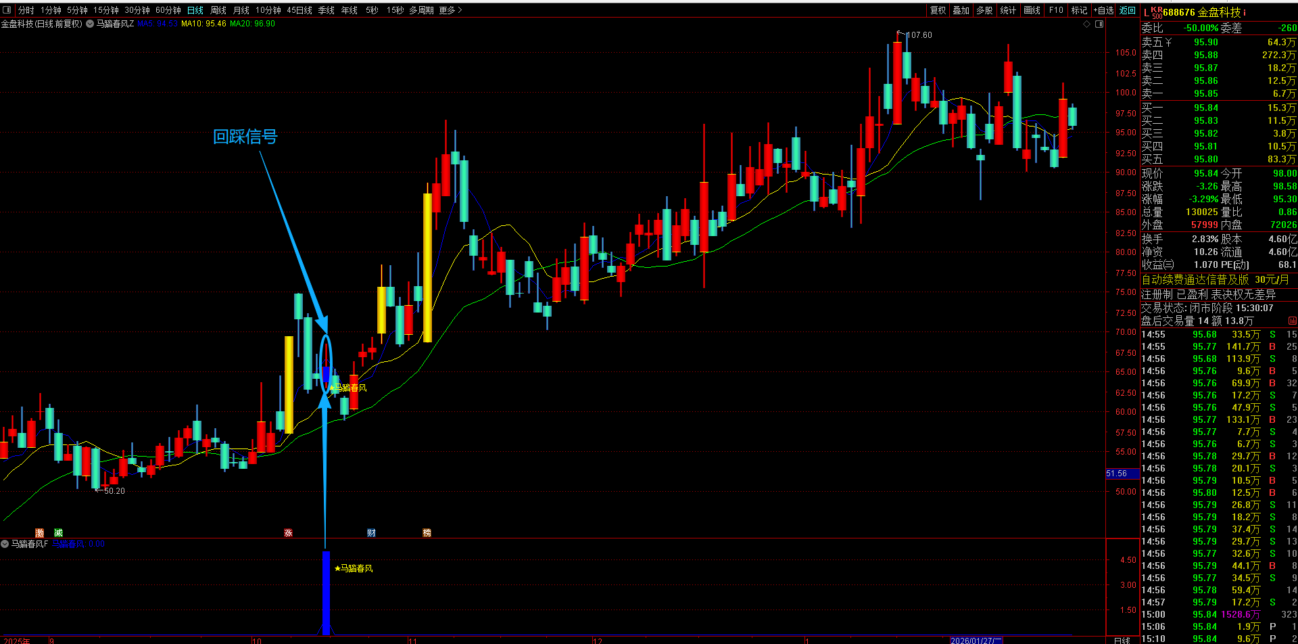Click the 日线 label at bottom right
Screen dimensions: 1298x644
pos(1122,640)
